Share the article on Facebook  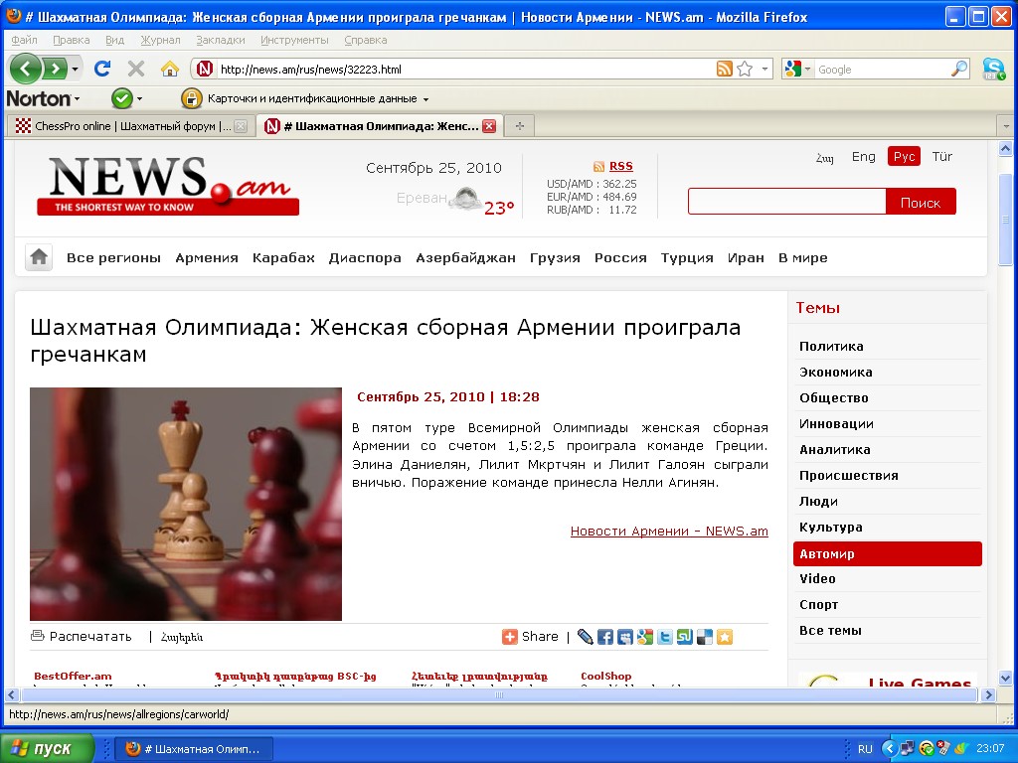click(x=605, y=637)
